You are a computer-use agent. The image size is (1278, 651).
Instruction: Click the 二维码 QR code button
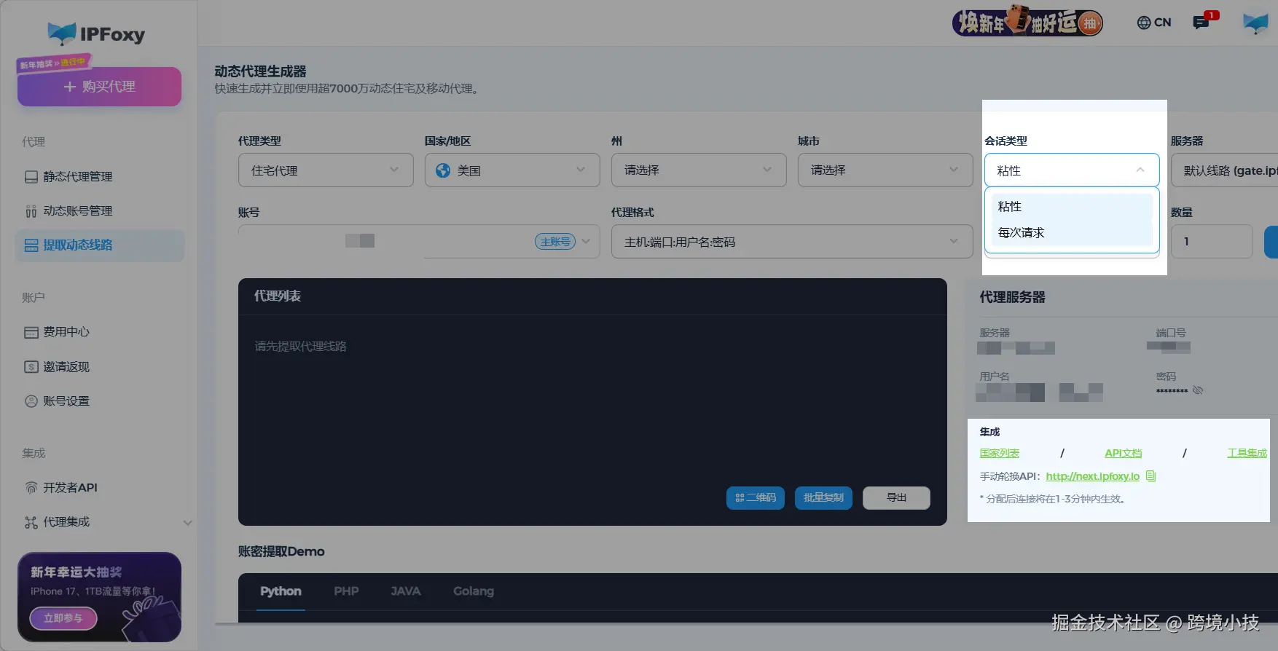756,498
